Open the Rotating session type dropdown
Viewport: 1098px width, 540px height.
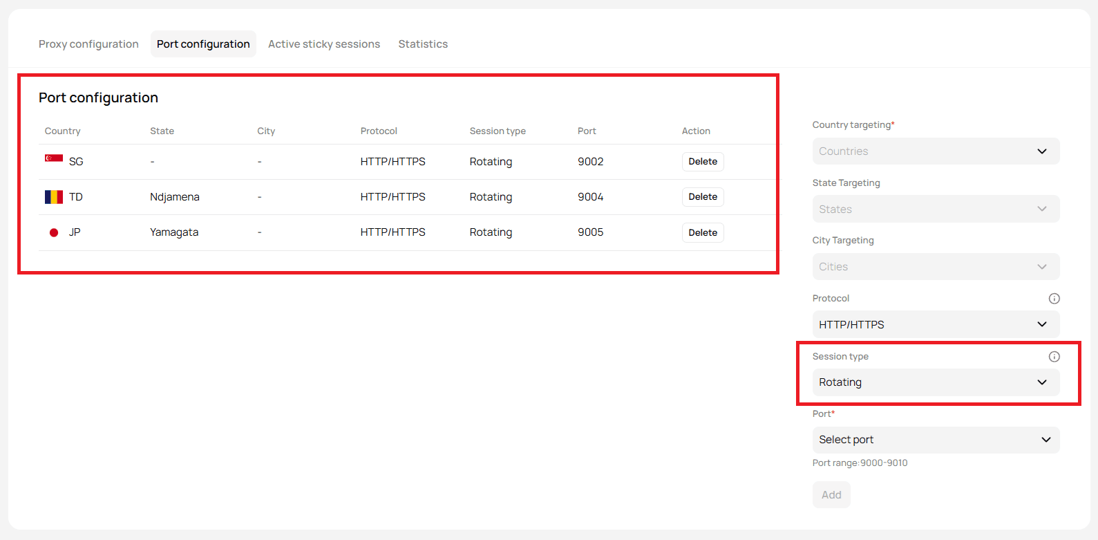(x=935, y=382)
